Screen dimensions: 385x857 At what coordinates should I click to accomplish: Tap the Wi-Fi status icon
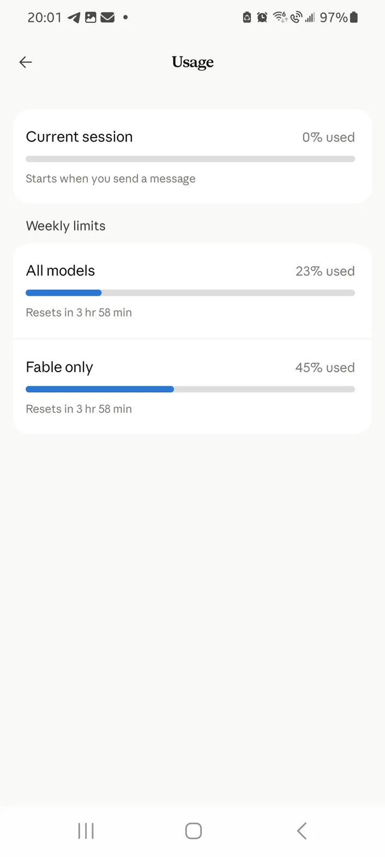(x=280, y=17)
